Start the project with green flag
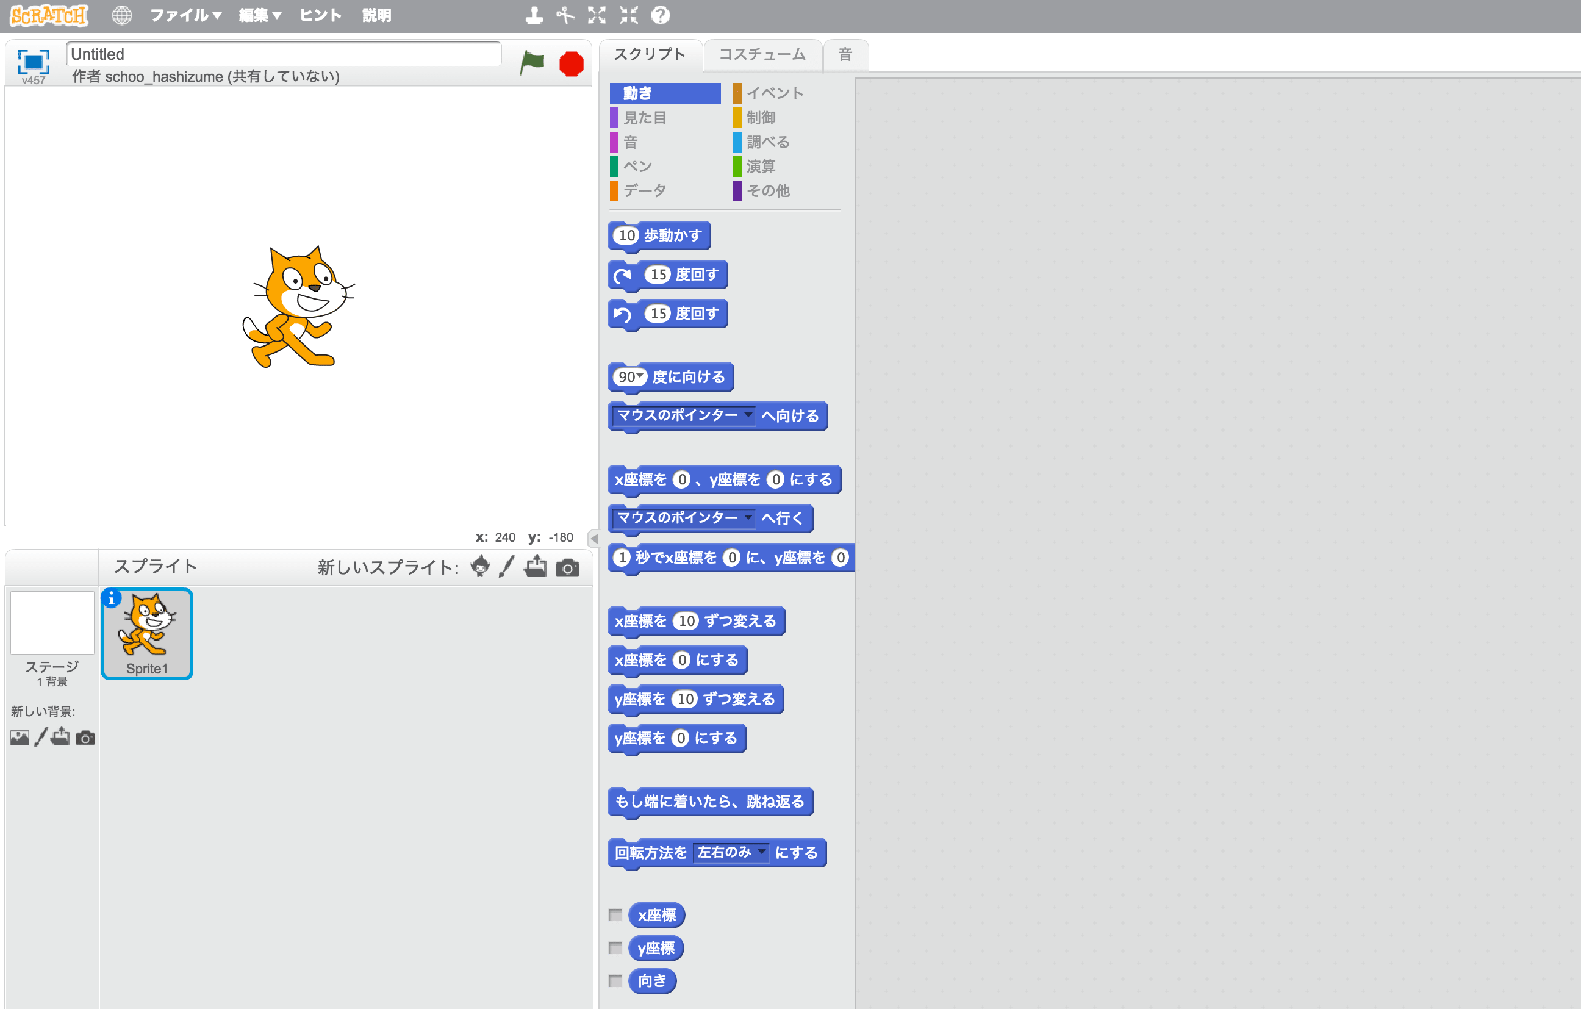This screenshot has width=1581, height=1009. 532,63
